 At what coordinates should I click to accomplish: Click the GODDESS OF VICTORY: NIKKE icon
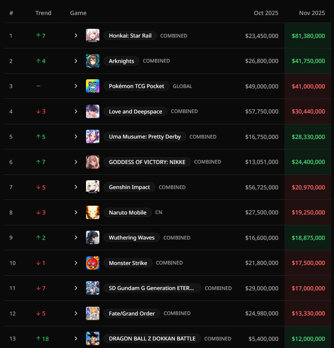click(93, 162)
